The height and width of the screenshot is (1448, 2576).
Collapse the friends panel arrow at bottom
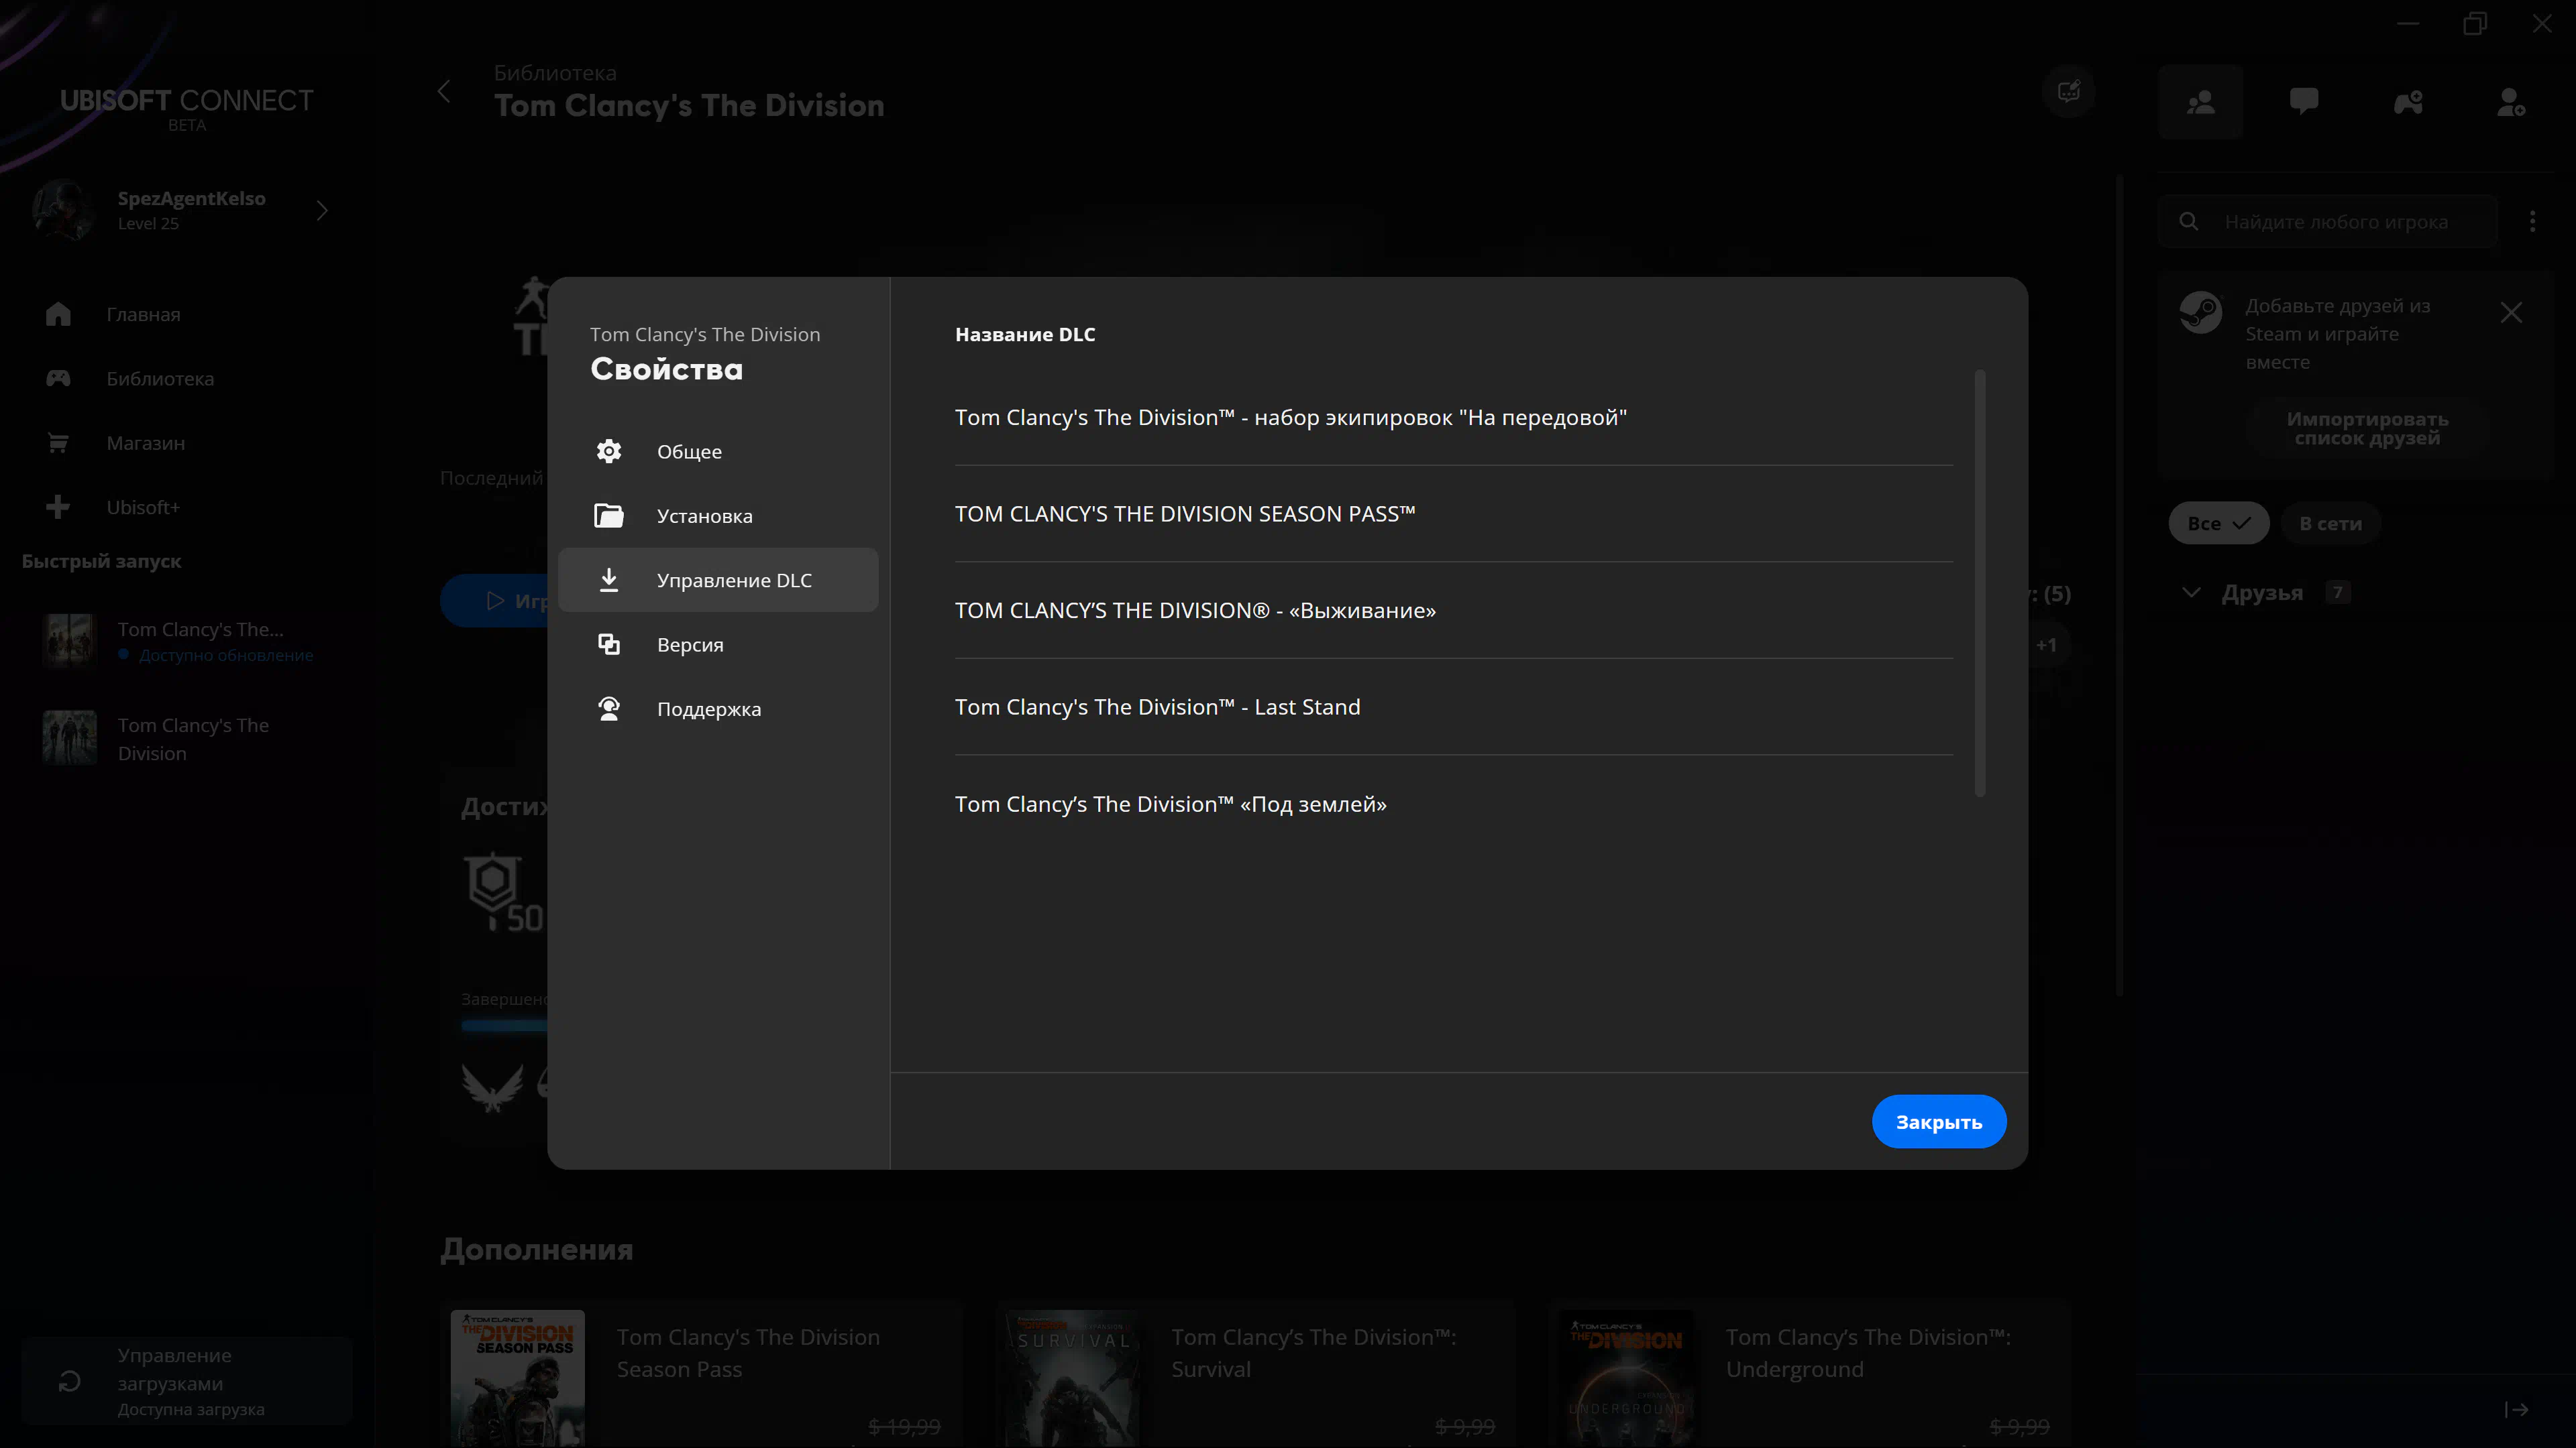tap(2516, 1410)
